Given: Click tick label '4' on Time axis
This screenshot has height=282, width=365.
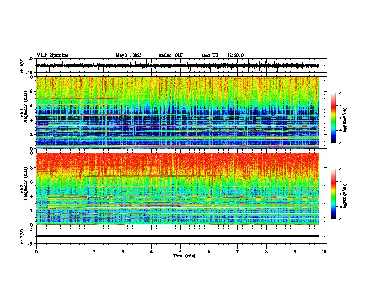Looking at the screenshot, I should click(152, 252).
